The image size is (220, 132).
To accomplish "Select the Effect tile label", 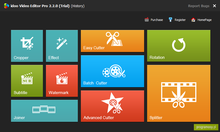I will [54, 58].
